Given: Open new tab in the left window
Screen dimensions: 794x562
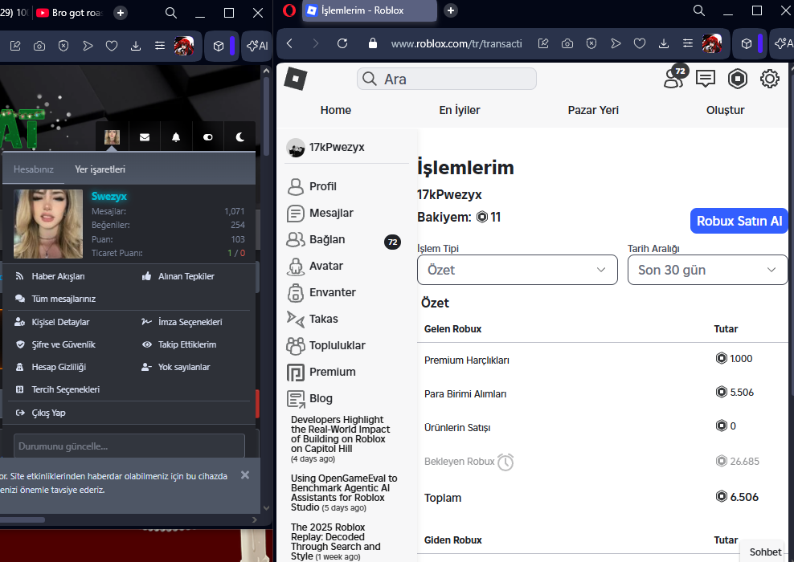Looking at the screenshot, I should 120,13.
